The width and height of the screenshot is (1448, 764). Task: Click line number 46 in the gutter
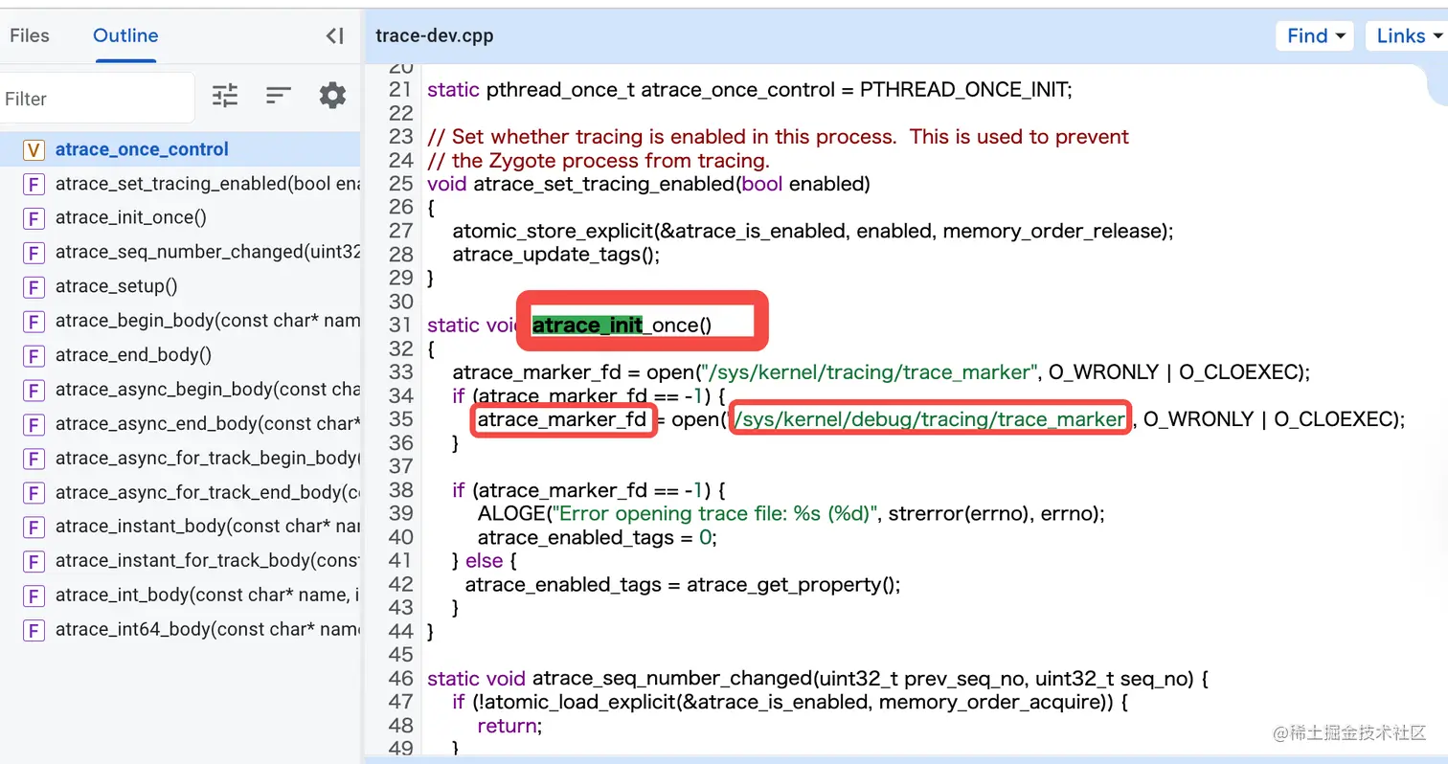400,679
